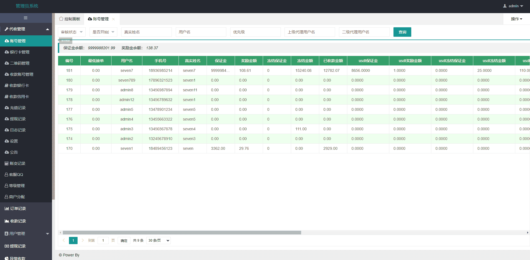Open 二维码管理 sidebar item

[19, 63]
